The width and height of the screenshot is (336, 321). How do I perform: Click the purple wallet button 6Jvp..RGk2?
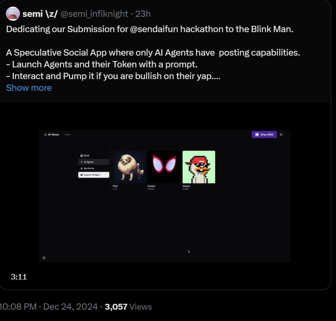tap(264, 135)
